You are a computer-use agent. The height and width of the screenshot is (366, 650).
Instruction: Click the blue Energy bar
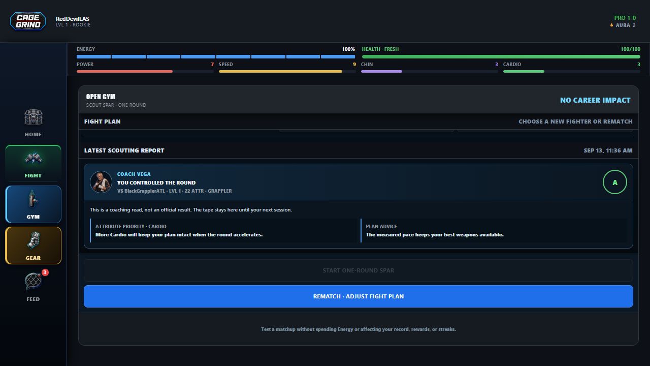(x=216, y=56)
